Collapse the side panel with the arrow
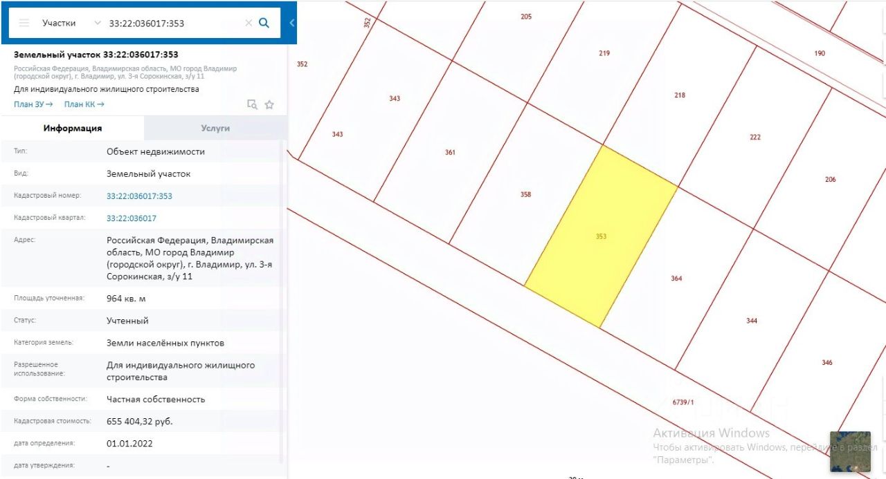The image size is (886, 479). (x=291, y=23)
